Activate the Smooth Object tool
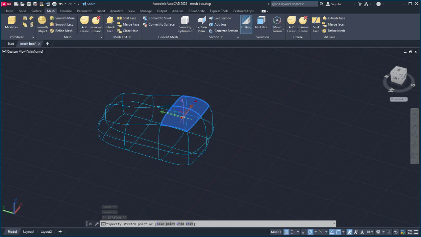This screenshot has width=421, height=237. coord(42,24)
